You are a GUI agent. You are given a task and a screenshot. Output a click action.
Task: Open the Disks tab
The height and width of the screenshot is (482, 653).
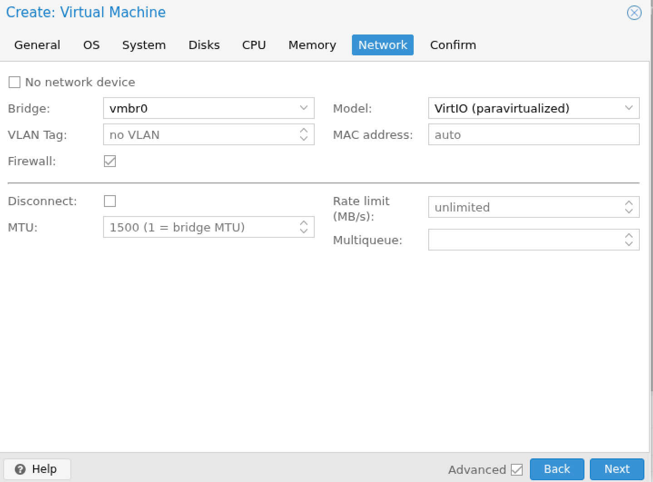point(204,45)
